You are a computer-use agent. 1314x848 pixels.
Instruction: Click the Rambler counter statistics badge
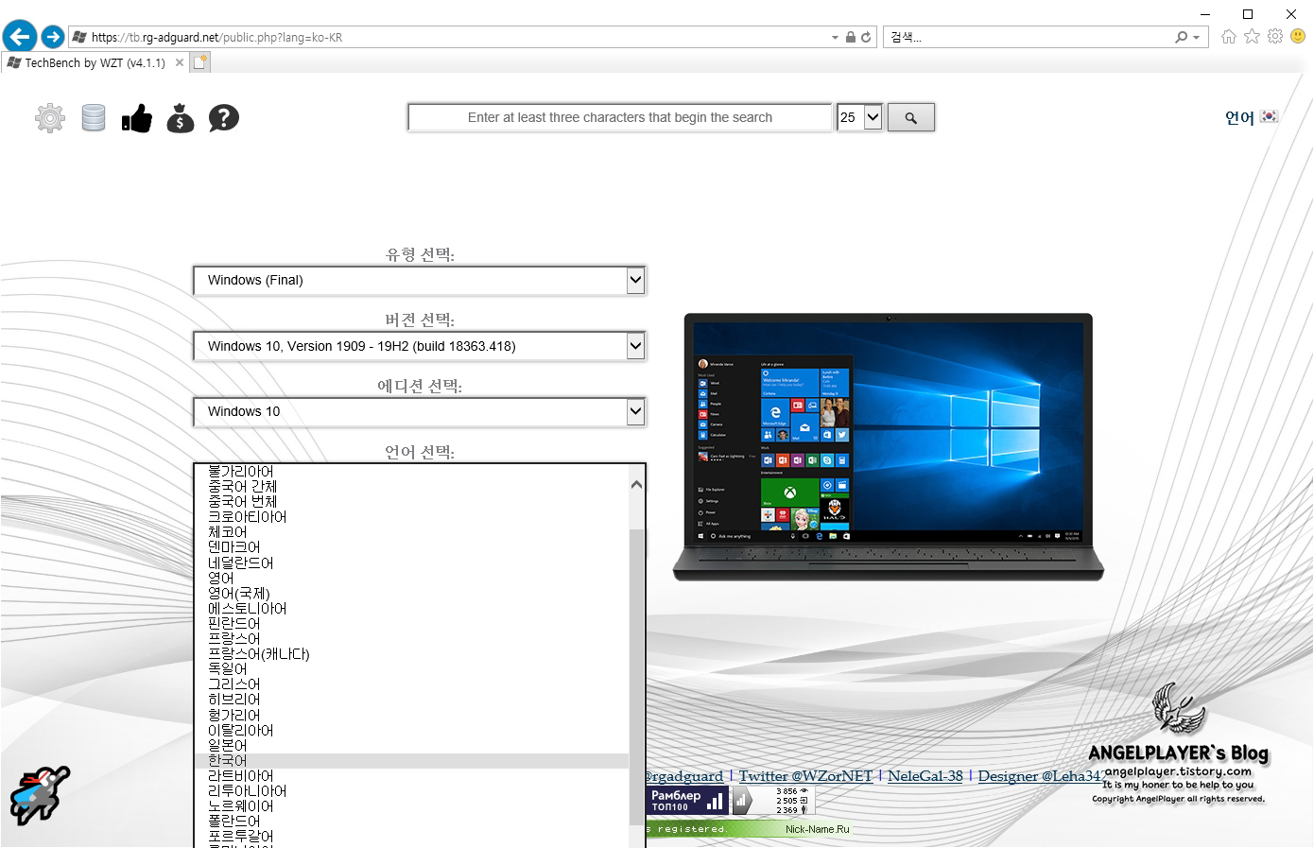click(x=772, y=801)
